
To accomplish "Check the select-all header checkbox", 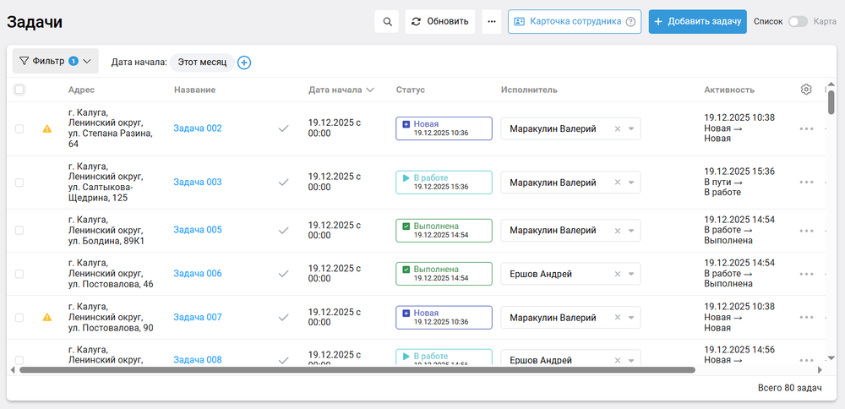I will 19,90.
